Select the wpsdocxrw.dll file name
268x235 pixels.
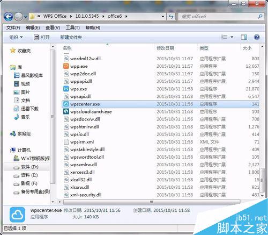[85, 119]
